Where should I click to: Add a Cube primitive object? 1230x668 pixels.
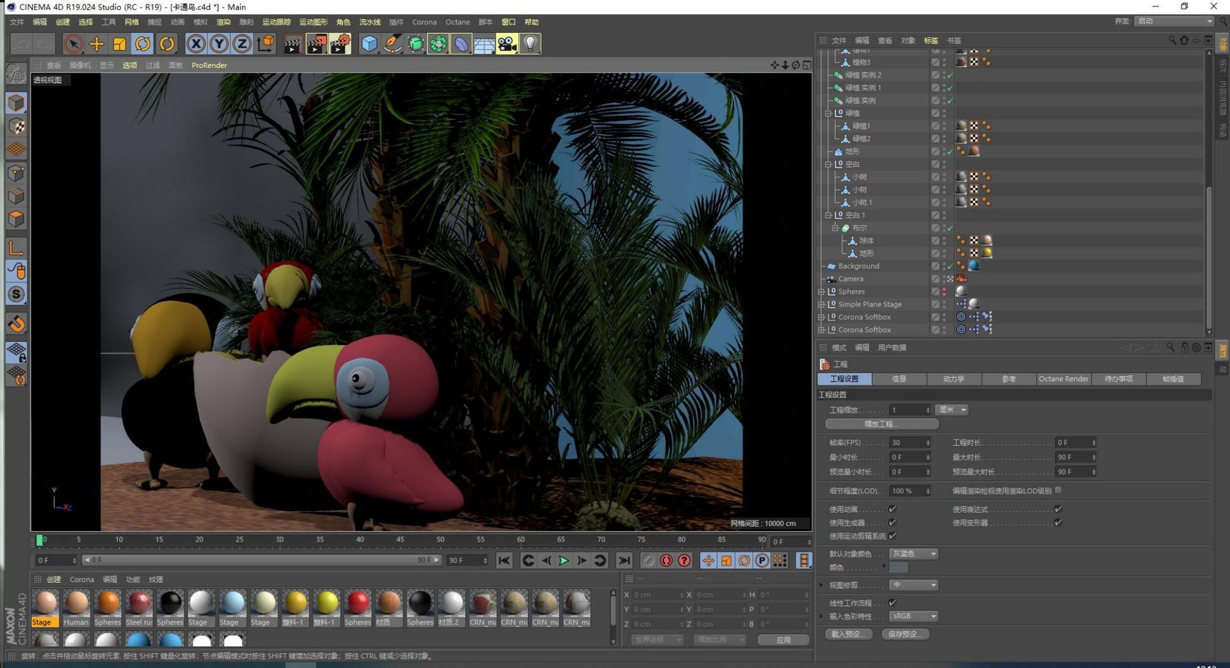370,44
